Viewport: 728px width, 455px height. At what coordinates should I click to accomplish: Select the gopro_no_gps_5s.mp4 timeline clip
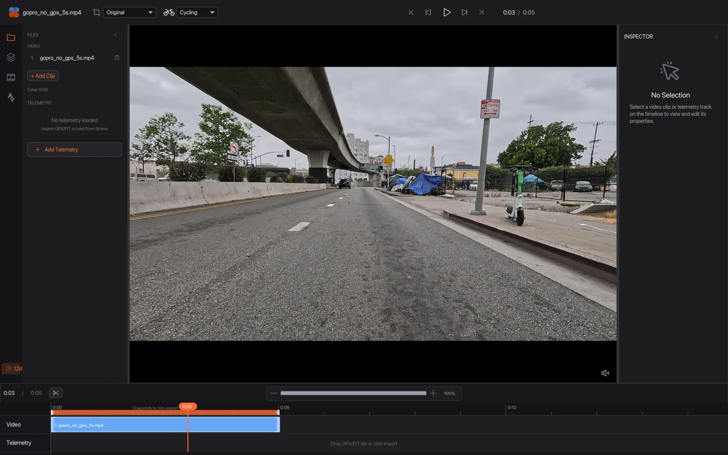(166, 425)
